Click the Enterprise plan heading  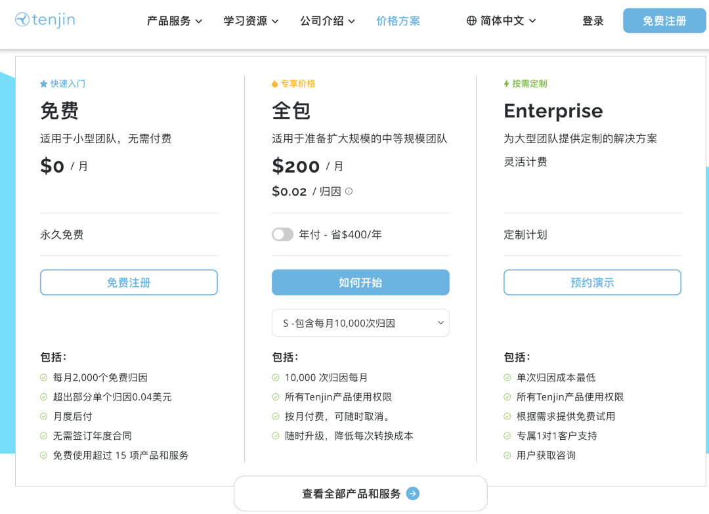[x=553, y=111]
